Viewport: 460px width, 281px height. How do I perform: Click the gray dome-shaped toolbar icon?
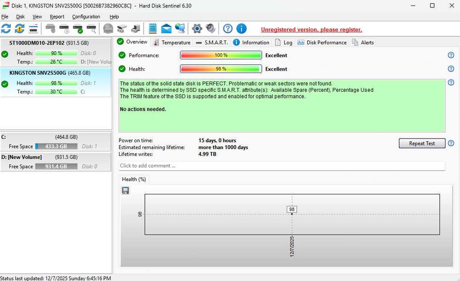pyautogui.click(x=108, y=29)
